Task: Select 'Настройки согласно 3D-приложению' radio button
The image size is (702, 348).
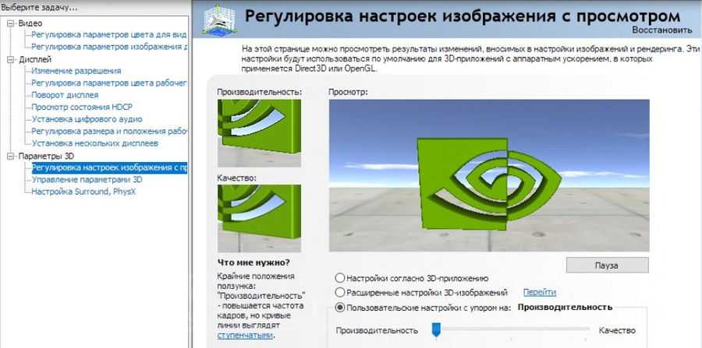Action: tap(340, 278)
